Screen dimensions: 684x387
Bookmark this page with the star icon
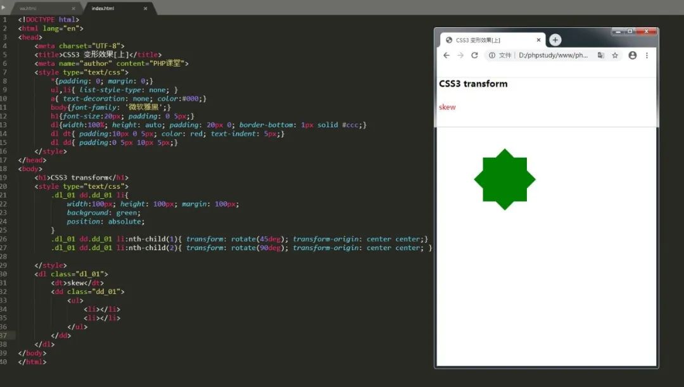[x=615, y=56]
